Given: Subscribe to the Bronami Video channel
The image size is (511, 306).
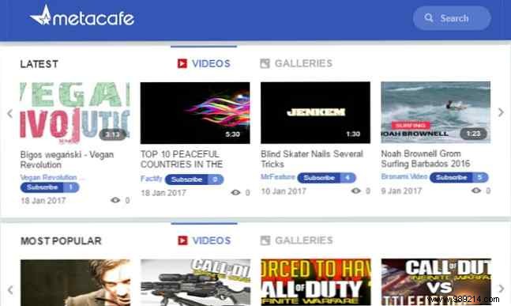Looking at the screenshot, I should (459, 177).
